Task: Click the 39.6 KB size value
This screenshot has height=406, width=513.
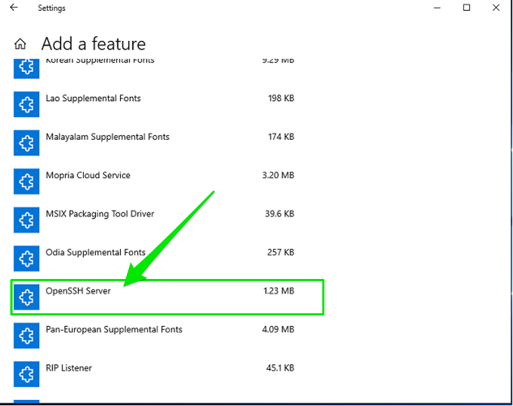Action: [280, 214]
